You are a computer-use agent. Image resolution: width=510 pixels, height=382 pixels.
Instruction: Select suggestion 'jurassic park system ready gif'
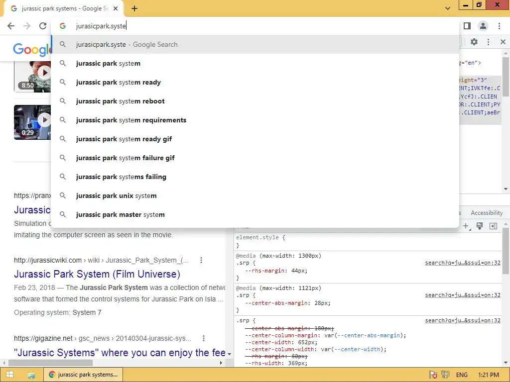255,139
